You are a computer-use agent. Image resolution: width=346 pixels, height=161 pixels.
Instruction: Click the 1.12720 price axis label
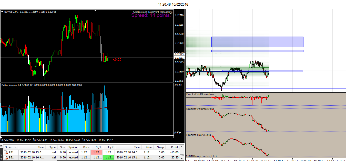(179, 16)
